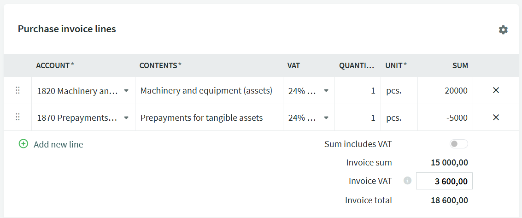Edit the Invoice VAT amount field
522x218 pixels.
pos(444,181)
